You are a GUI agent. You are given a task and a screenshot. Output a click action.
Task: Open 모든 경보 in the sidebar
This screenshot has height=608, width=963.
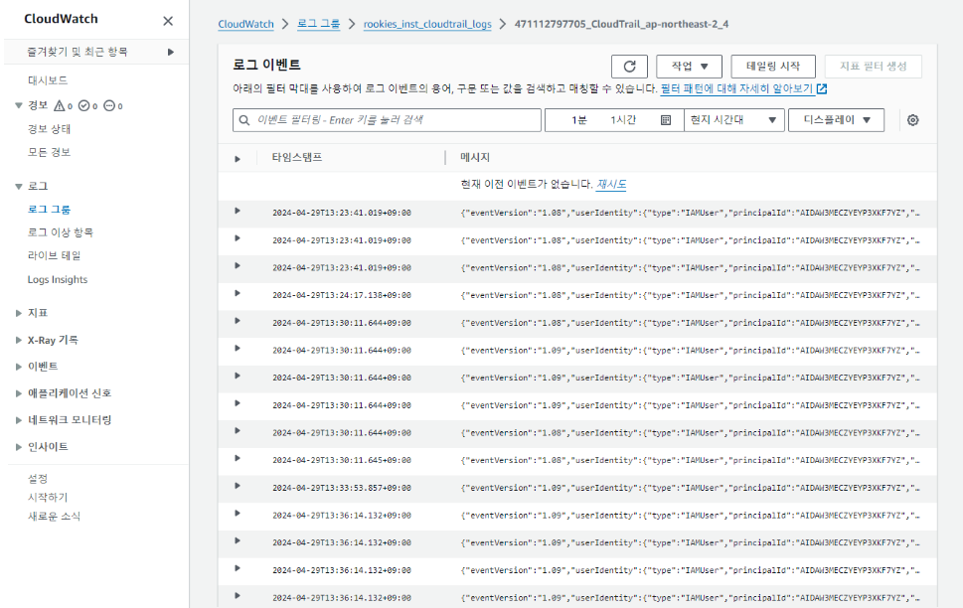click(x=49, y=152)
